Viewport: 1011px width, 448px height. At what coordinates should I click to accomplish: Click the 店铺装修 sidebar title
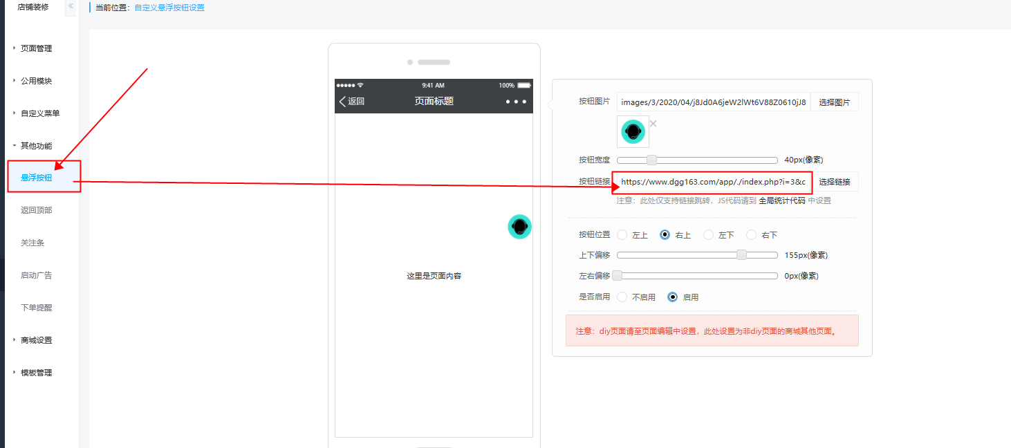click(x=33, y=6)
